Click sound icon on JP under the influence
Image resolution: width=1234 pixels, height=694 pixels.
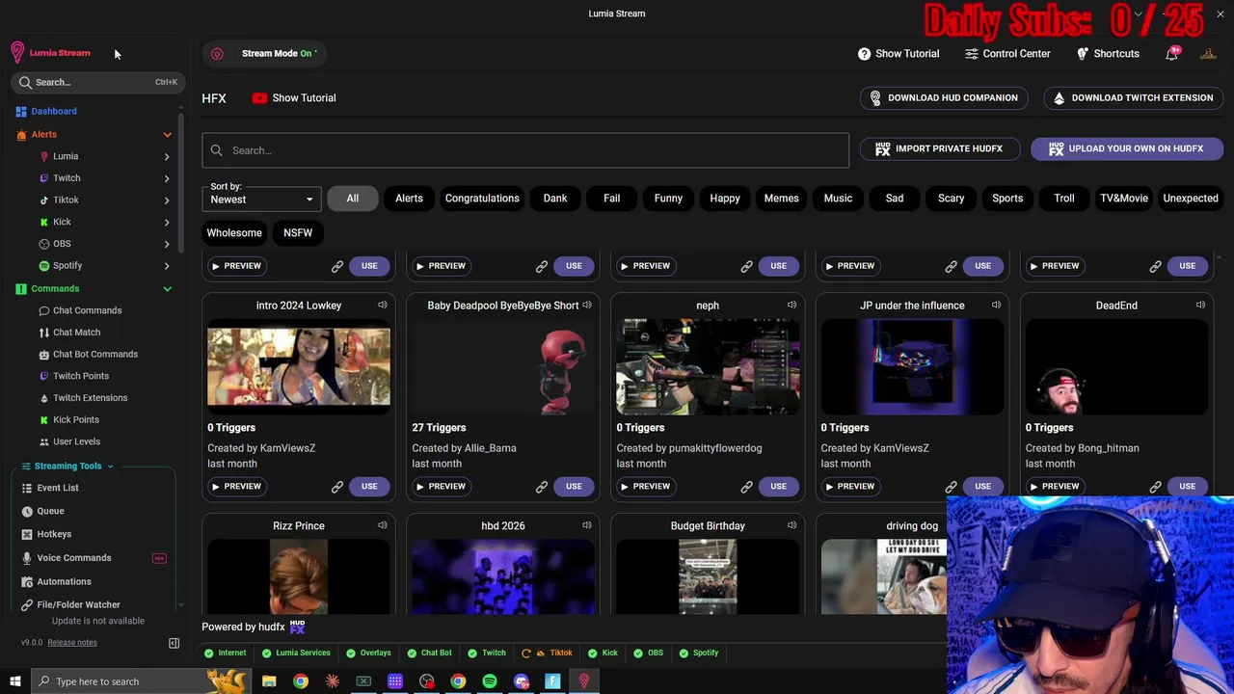tap(996, 306)
